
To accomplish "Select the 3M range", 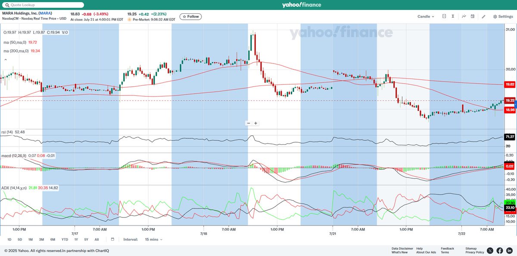I will point(41,239).
